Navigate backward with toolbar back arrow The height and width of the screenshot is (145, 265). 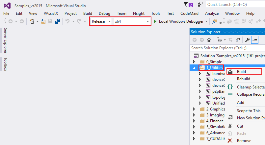(x=11, y=21)
